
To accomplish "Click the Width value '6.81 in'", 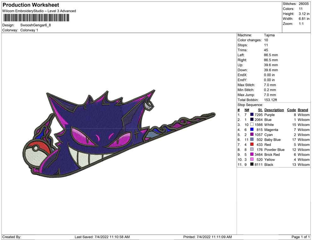I will [x=304, y=19].
